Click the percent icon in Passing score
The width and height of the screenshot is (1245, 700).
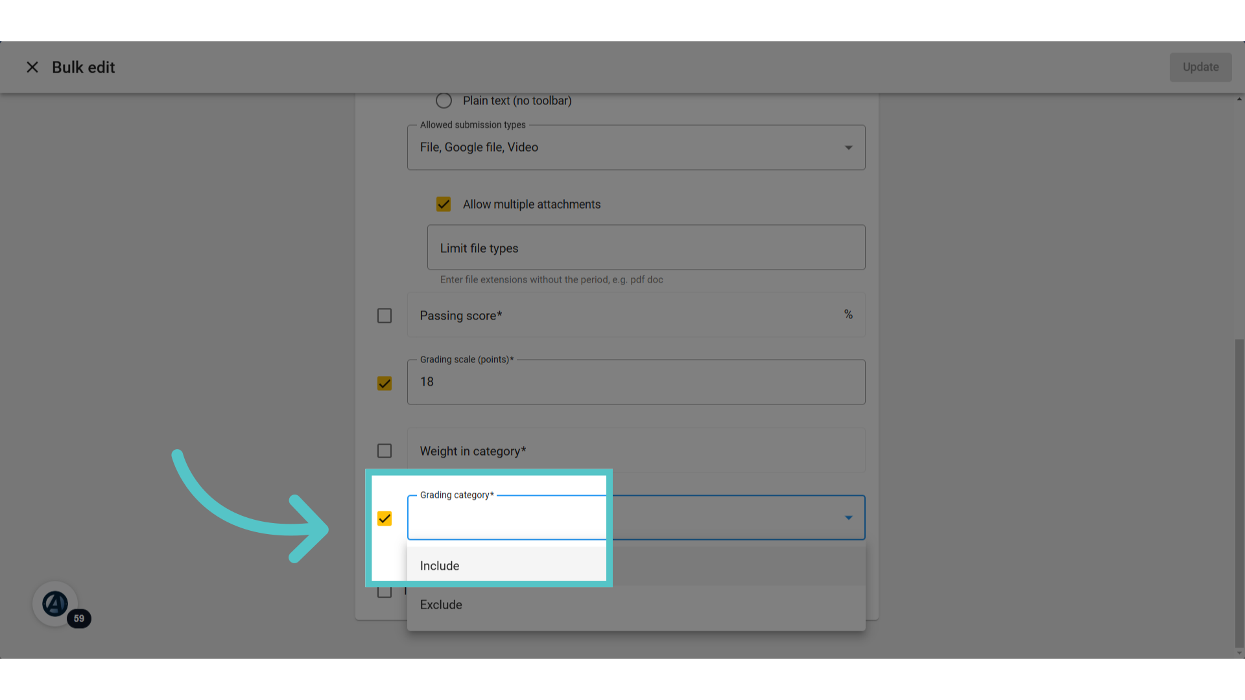tap(848, 314)
